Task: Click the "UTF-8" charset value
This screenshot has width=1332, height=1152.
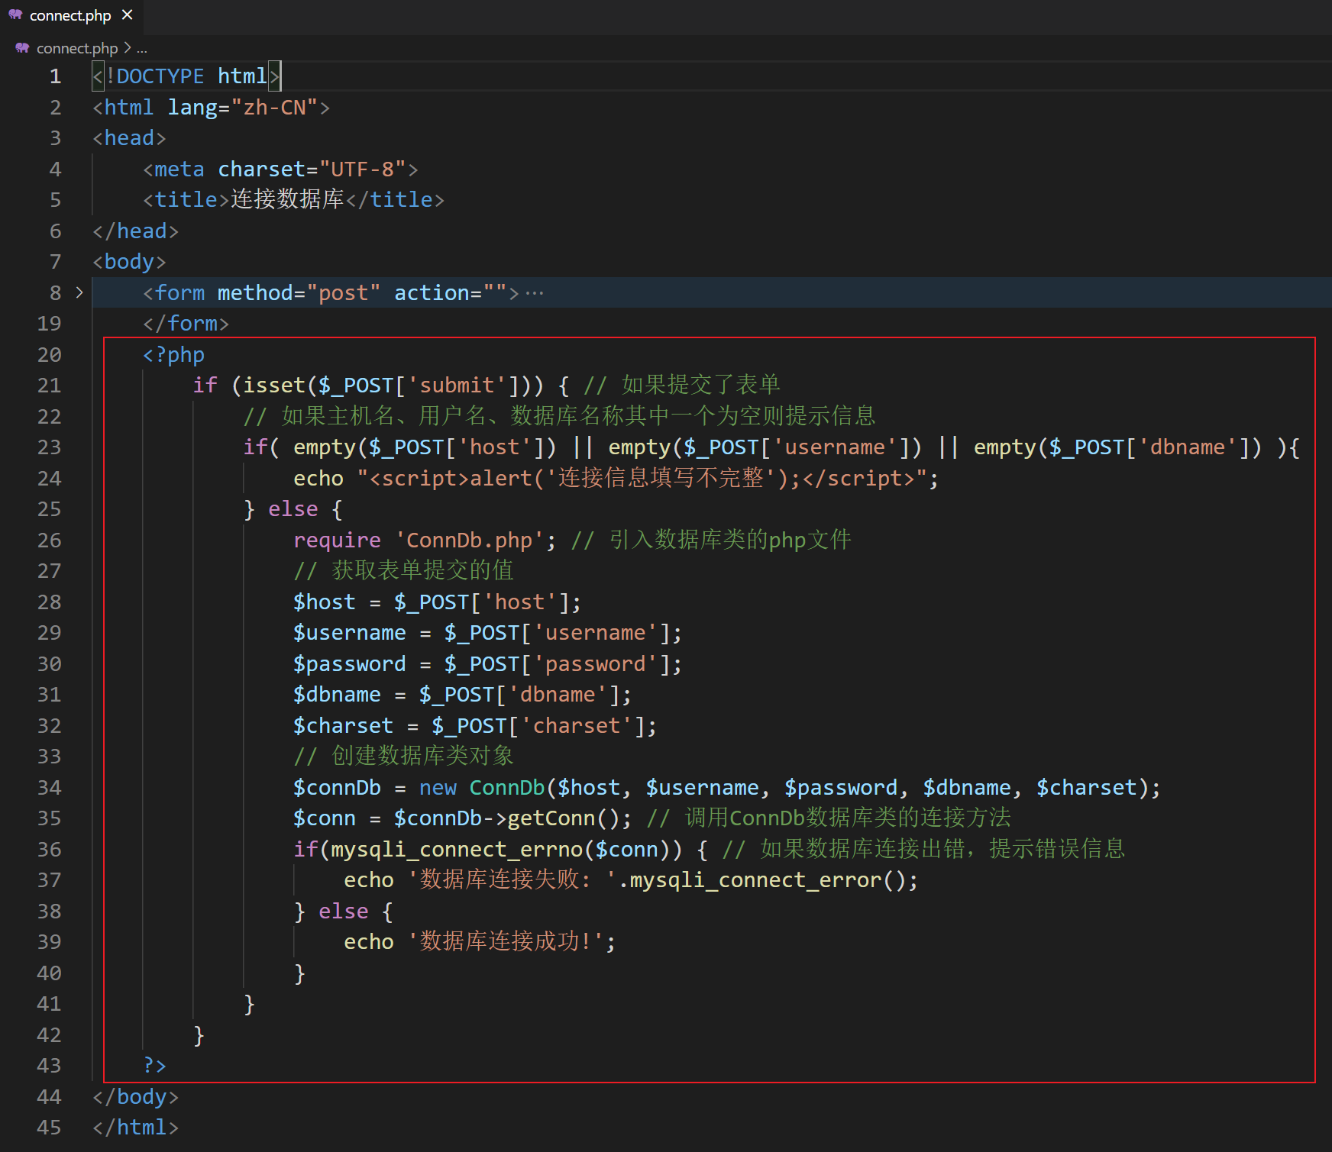Action: click(x=363, y=169)
